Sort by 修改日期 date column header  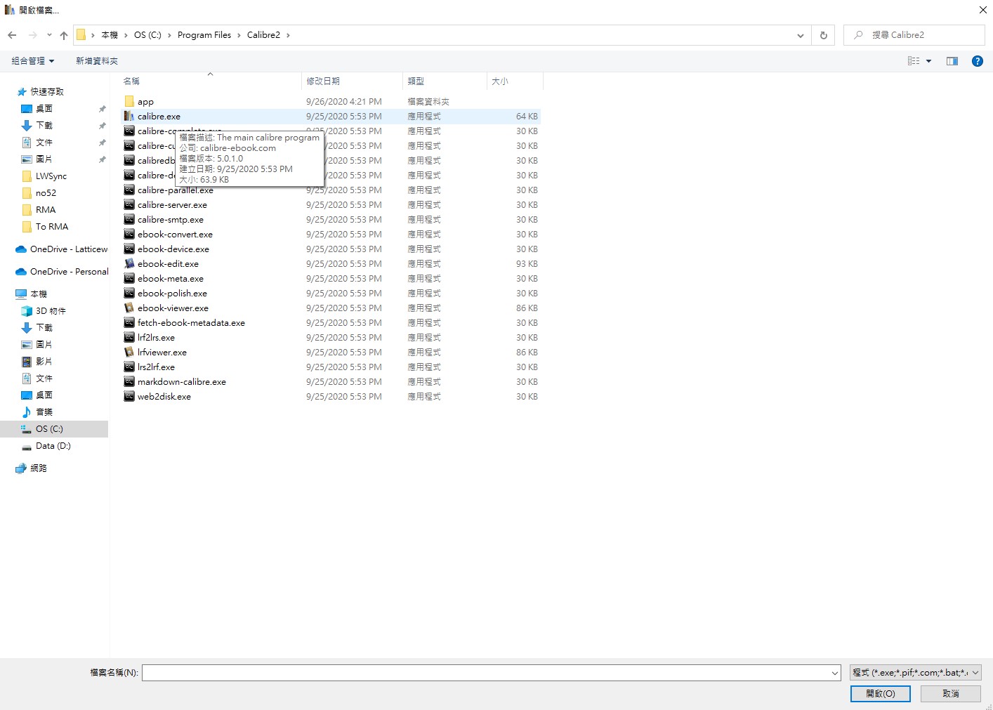353,81
